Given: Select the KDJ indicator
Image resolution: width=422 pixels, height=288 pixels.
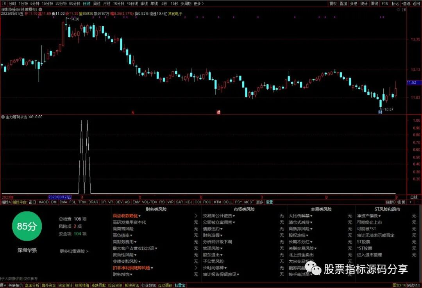Looking at the screenshot, I should [x=189, y=202].
